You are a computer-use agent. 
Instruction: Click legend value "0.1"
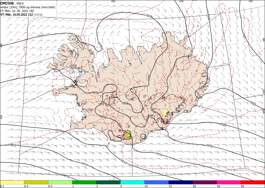point(2,186)
